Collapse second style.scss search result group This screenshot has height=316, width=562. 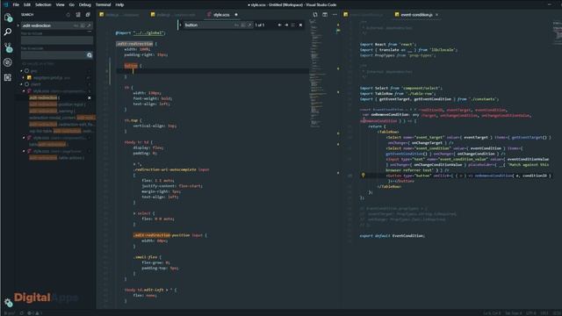tap(24, 138)
